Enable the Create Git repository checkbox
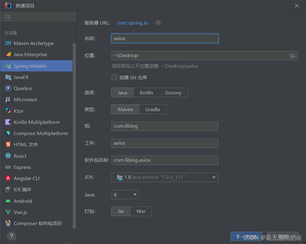Image resolution: width=306 pixels, height=244 pixels. [114, 78]
